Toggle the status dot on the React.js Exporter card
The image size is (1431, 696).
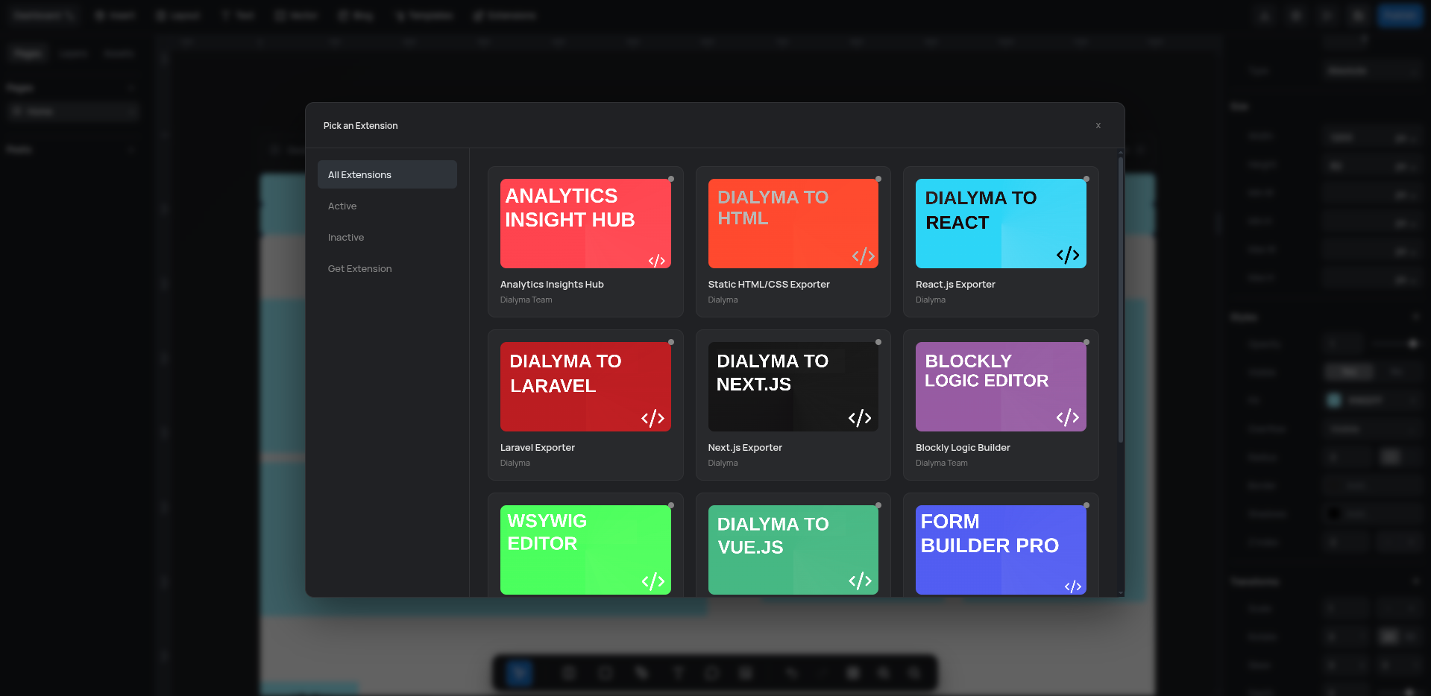[1086, 179]
